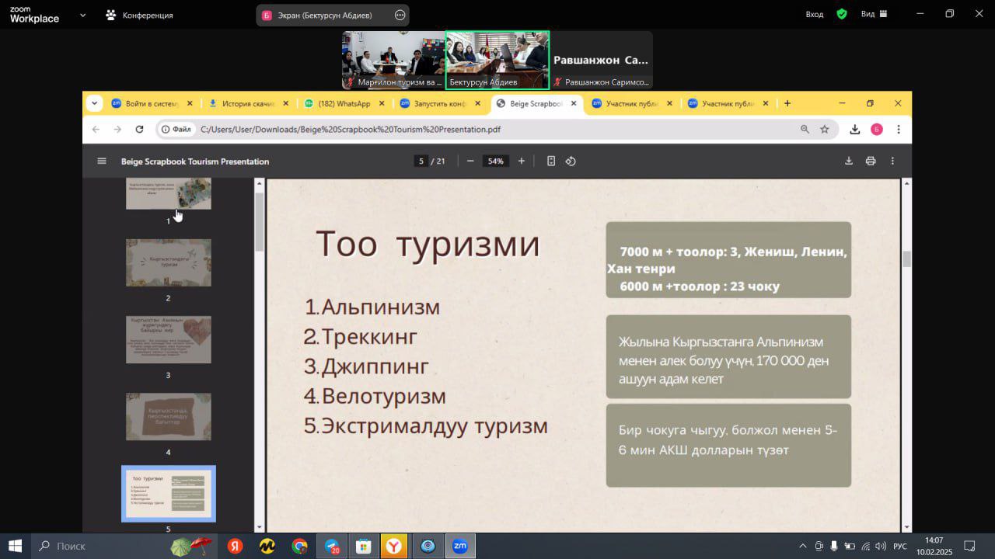Click the Вход sign-in button

[814, 14]
